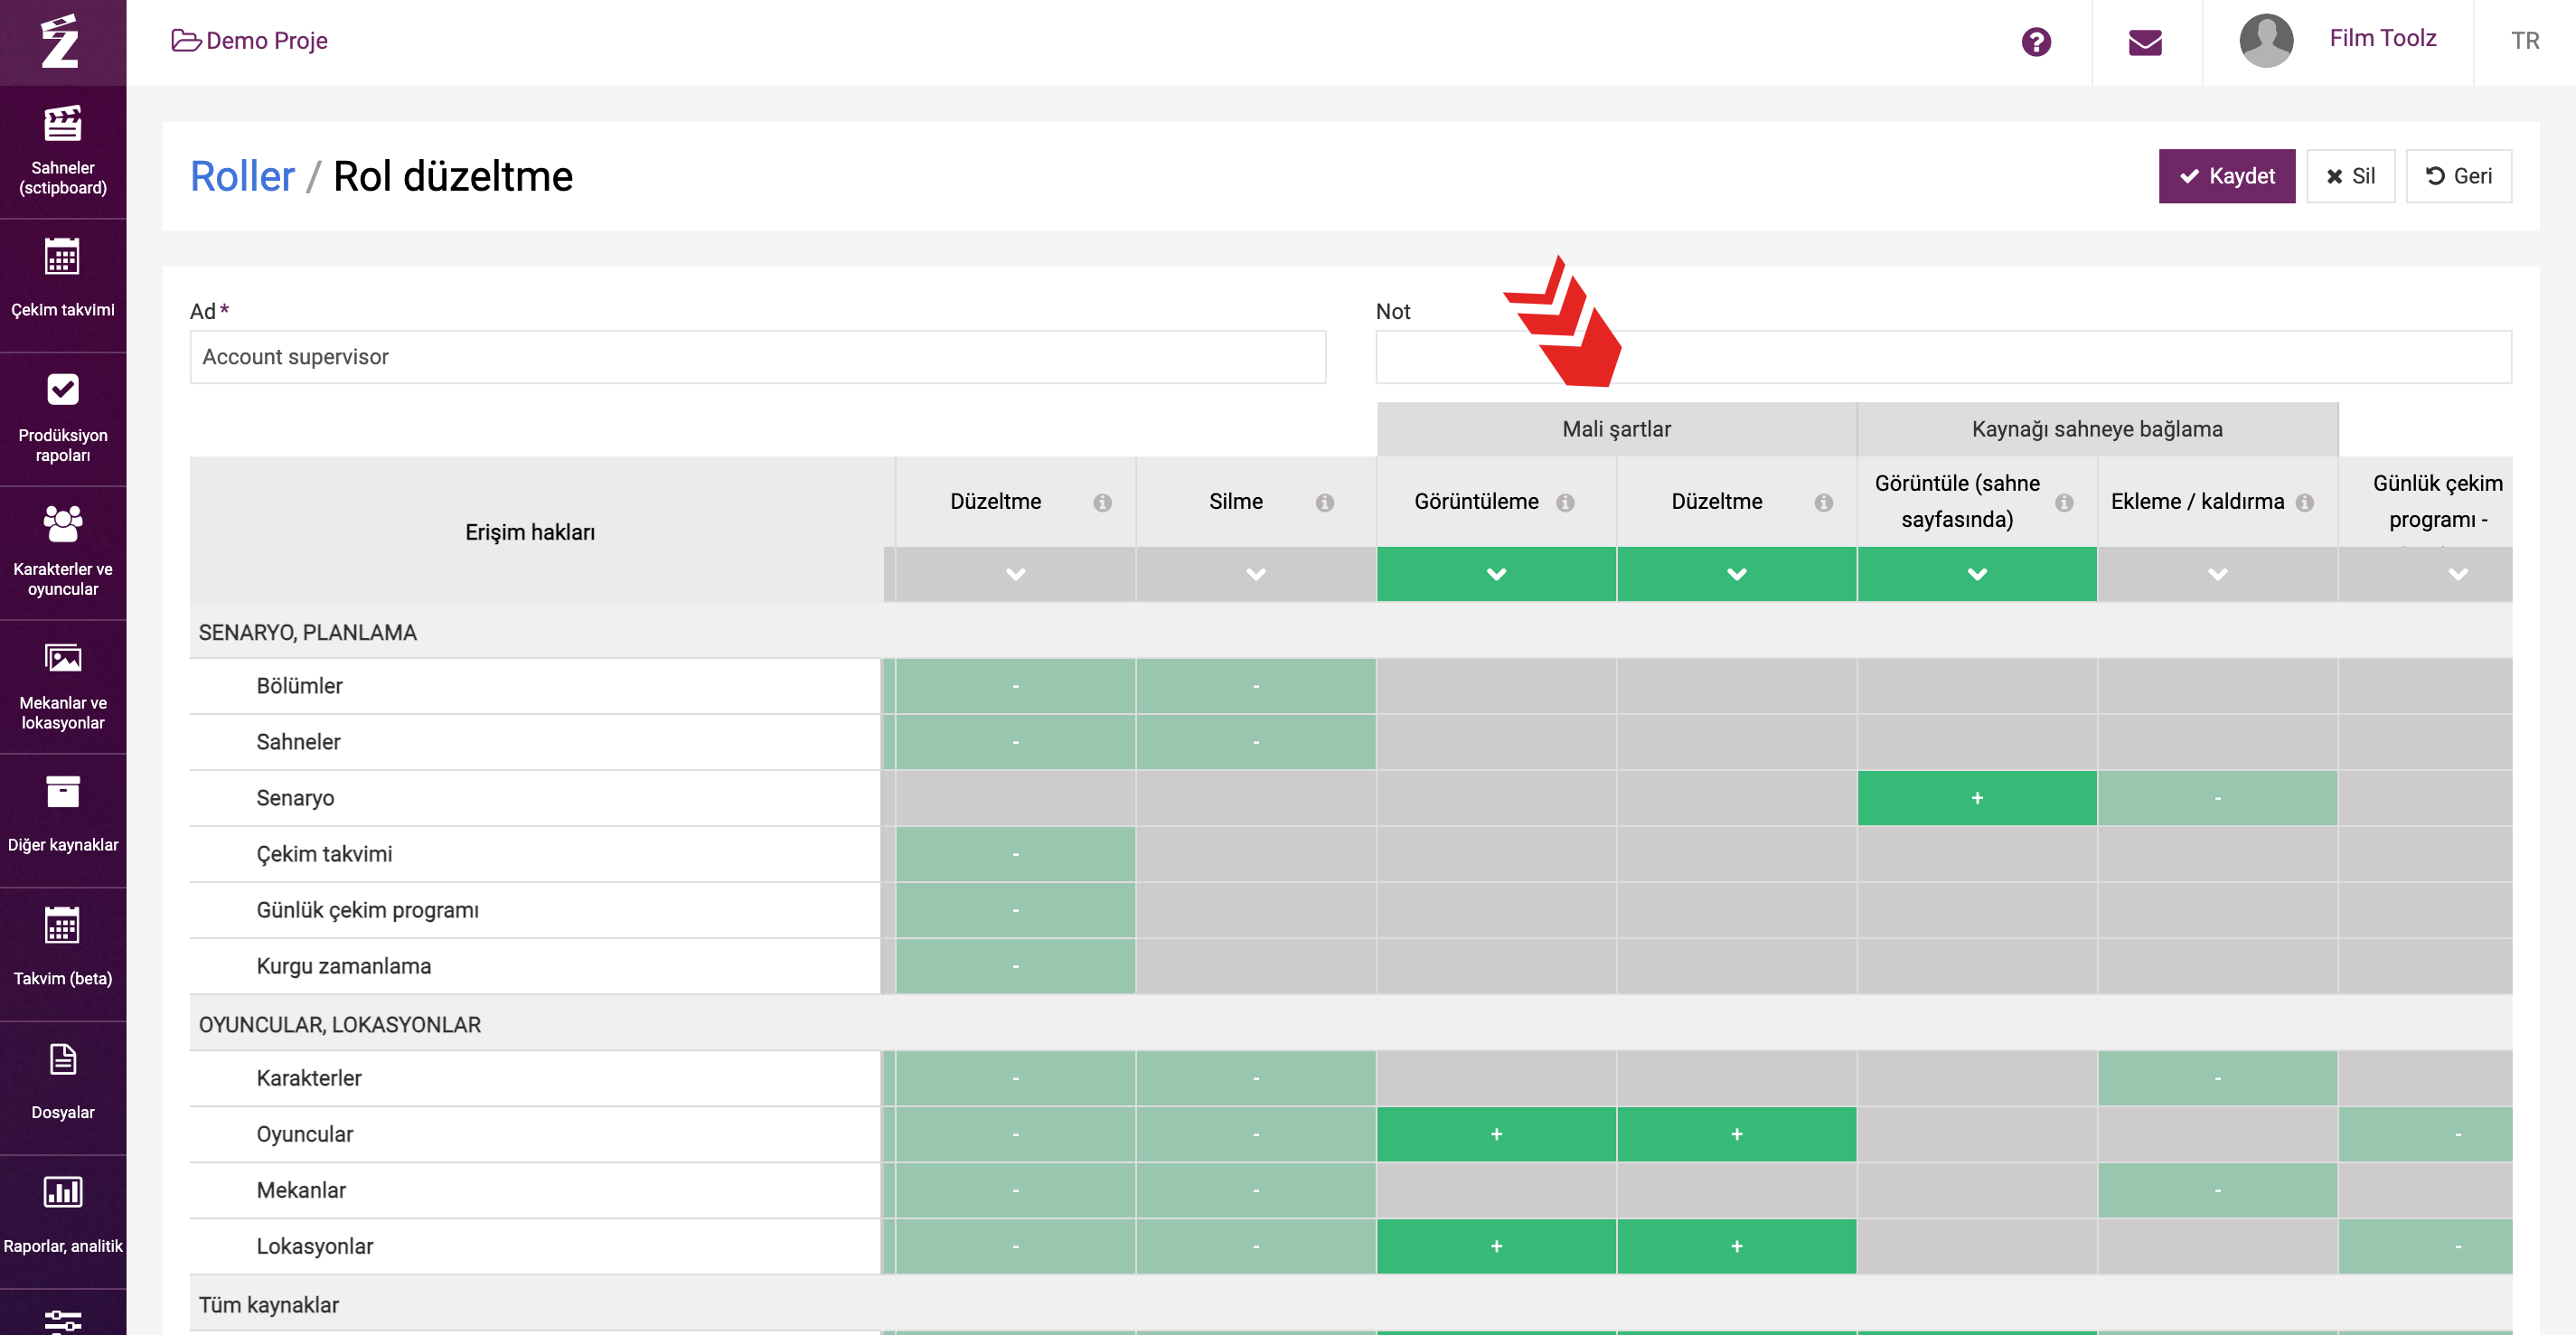Toggle Bölümler Düzeltme permission cell
The image size is (2576, 1335).
point(1015,686)
